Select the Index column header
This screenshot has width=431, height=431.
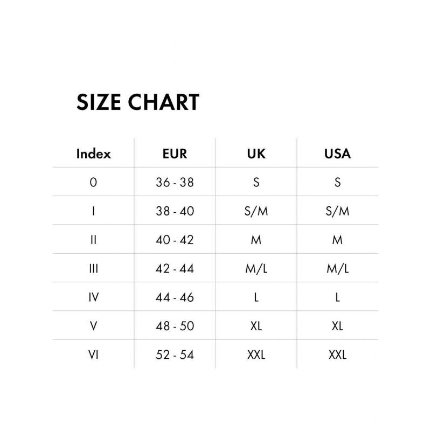click(94, 154)
